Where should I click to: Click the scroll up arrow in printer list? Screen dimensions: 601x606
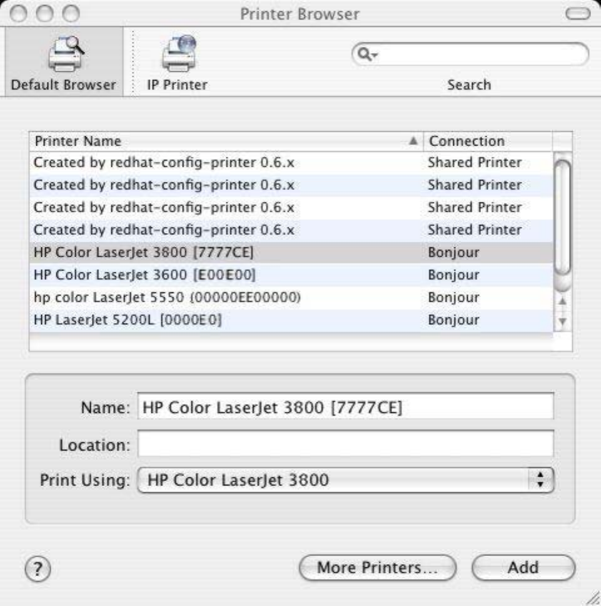[x=562, y=301]
